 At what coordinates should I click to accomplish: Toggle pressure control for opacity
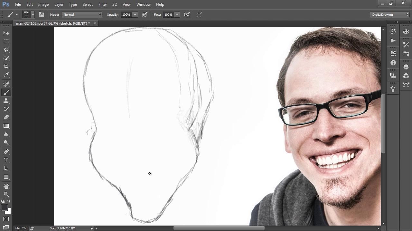click(145, 14)
